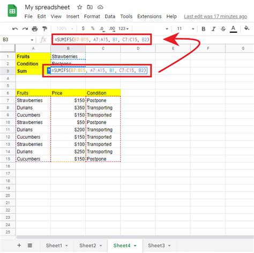Toggle strikethrough formatting
Screen dimensions: 254x253
pos(223,29)
